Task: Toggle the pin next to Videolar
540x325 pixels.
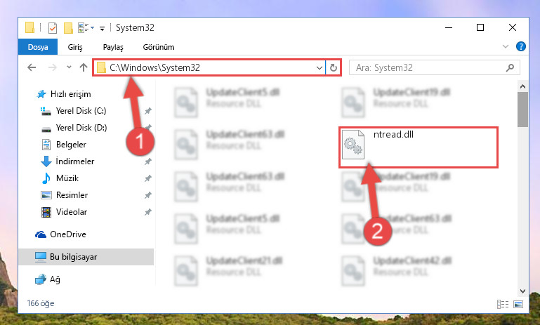Action: point(147,212)
